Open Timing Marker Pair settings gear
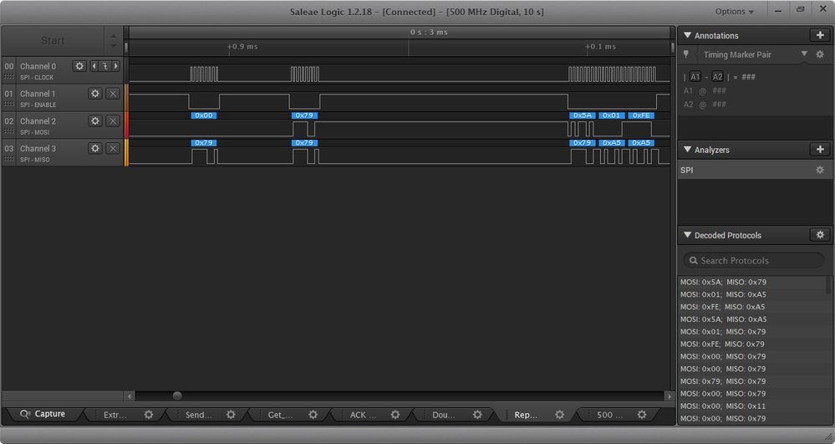Screen dimensions: 835x444 [820, 54]
